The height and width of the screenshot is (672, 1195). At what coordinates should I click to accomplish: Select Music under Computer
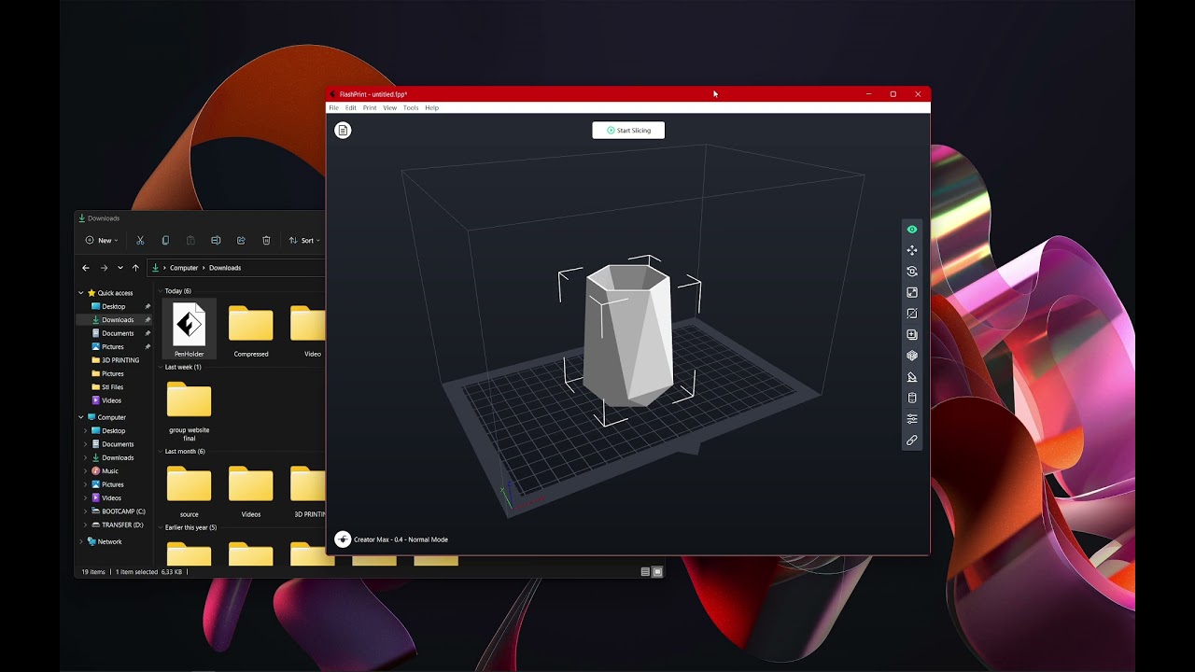pos(110,471)
